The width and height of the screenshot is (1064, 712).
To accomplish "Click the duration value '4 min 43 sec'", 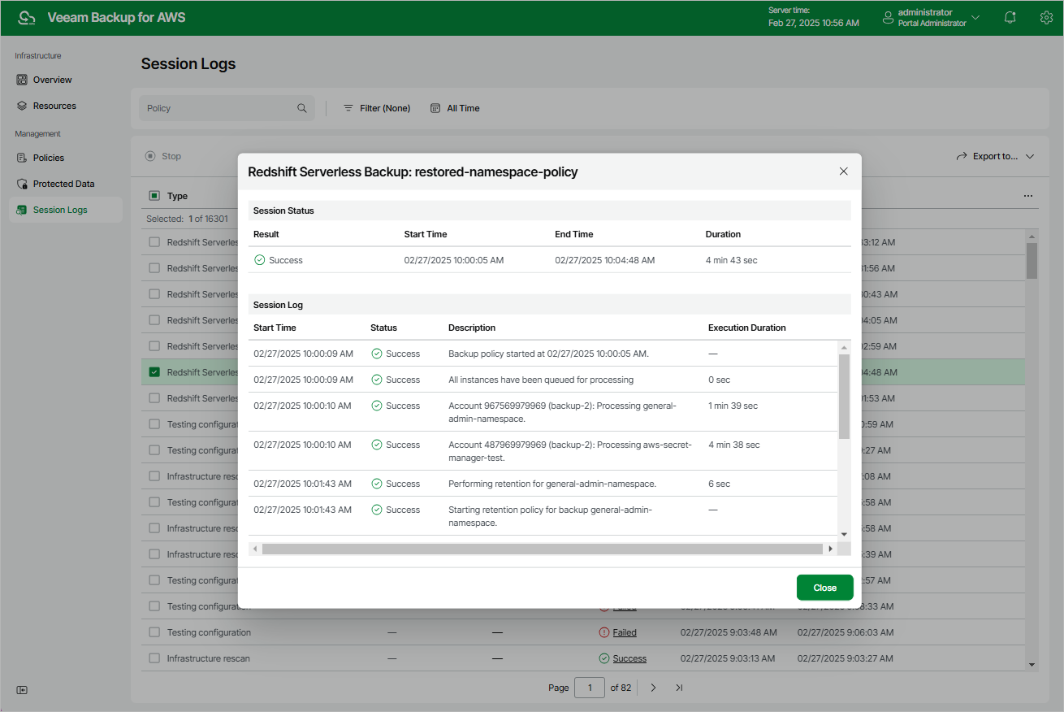I will (732, 260).
